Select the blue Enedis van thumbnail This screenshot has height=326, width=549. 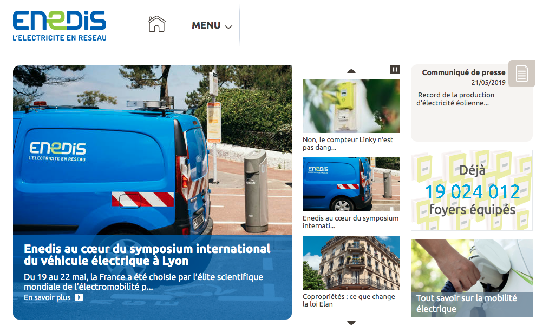coord(351,184)
